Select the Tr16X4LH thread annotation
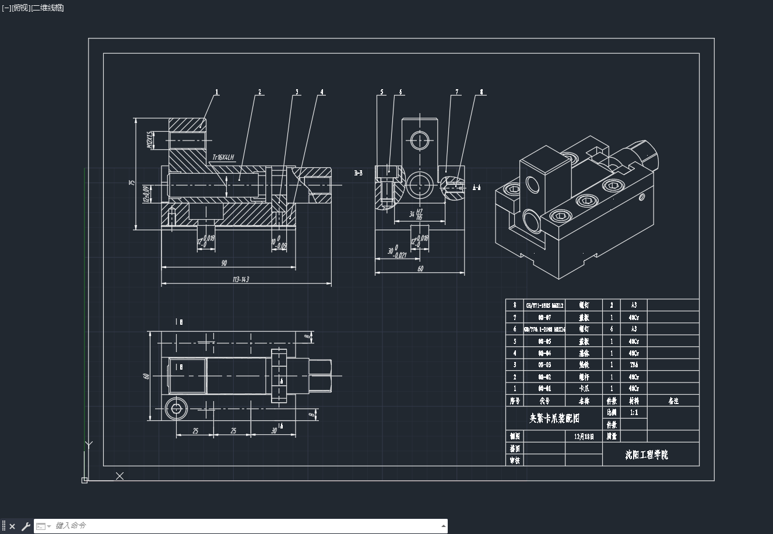Viewport: 773px width, 534px height. [223, 157]
